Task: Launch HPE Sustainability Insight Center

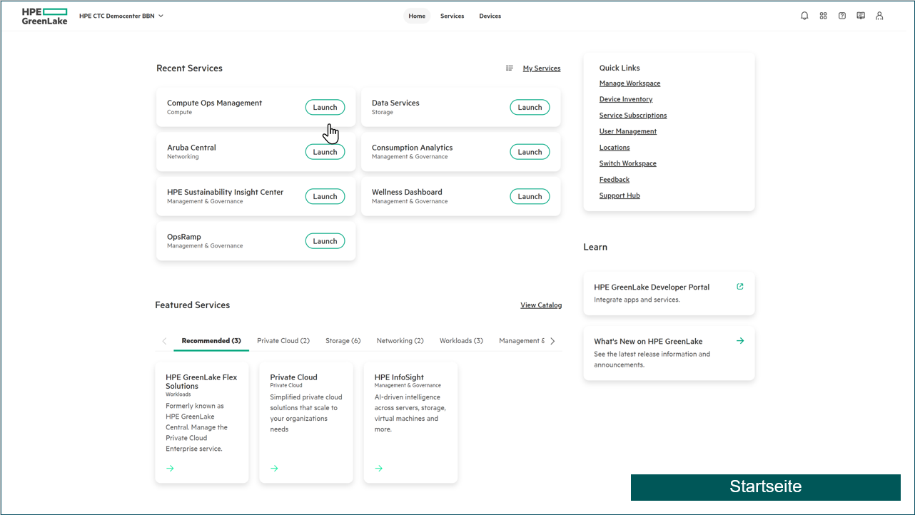Action: pyautogui.click(x=325, y=197)
